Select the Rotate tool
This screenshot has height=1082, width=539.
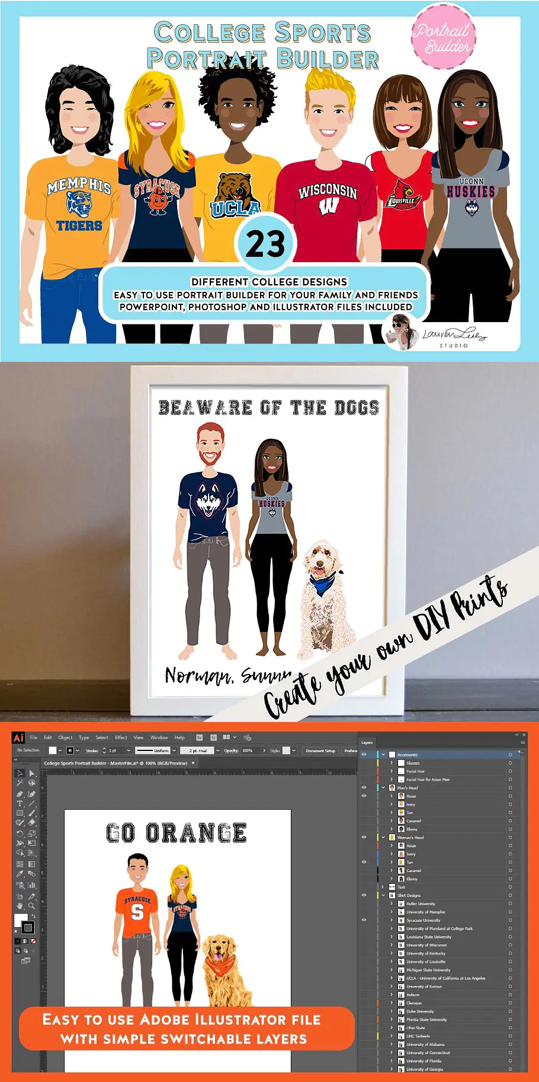coord(20,833)
